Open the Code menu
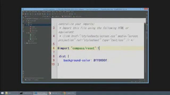 pos(39,12)
